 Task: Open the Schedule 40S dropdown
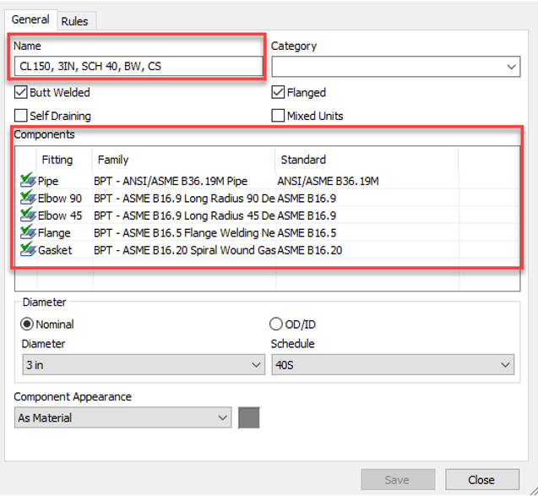(392, 365)
